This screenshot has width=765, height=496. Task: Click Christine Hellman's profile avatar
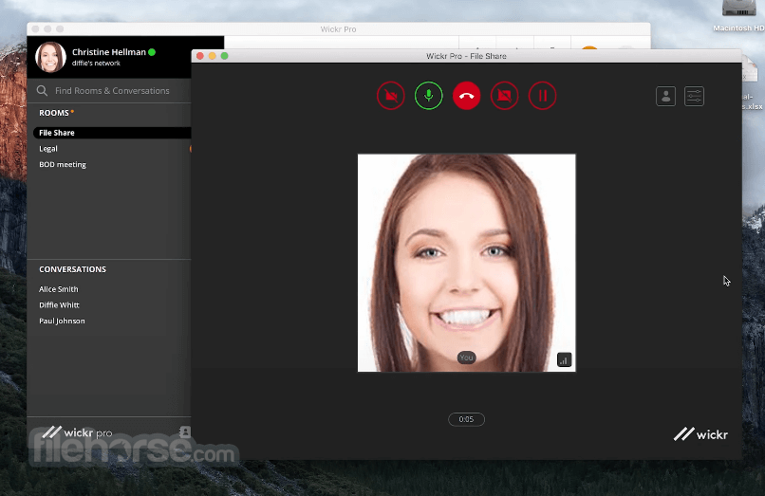click(x=50, y=57)
